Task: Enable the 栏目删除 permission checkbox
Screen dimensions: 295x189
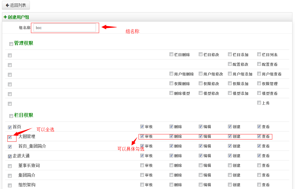Action: (x=171, y=54)
